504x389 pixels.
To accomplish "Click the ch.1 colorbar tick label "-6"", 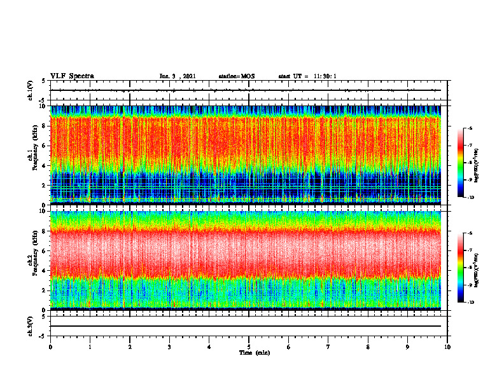I will pos(470,128).
